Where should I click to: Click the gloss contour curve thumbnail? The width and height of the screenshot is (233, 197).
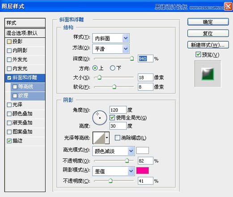click(99, 138)
